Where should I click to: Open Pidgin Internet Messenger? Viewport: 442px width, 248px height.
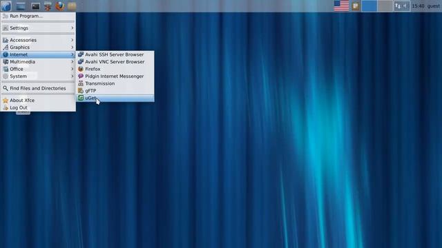(115, 76)
